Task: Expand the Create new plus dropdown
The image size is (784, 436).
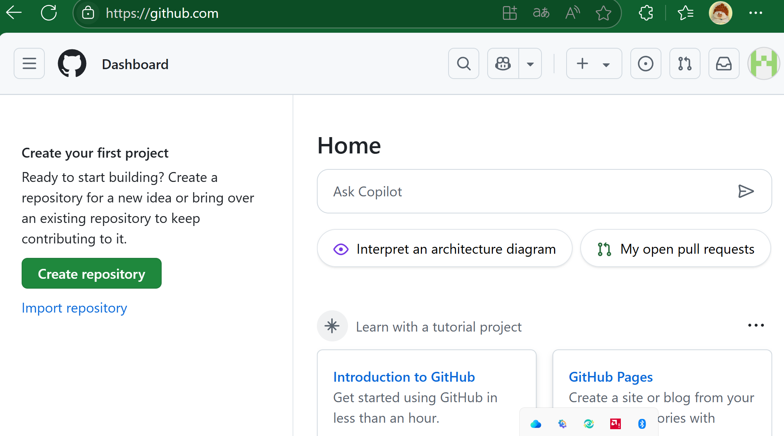Action: tap(594, 63)
